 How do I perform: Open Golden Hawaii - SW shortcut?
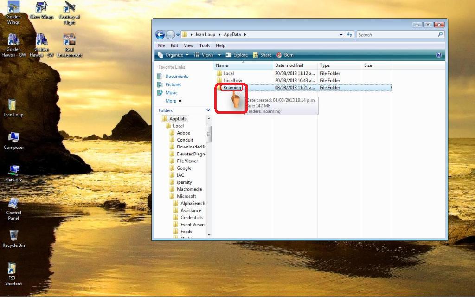[41, 45]
